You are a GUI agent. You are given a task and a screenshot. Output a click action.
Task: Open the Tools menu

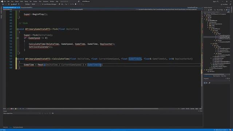click(x=40, y=1)
